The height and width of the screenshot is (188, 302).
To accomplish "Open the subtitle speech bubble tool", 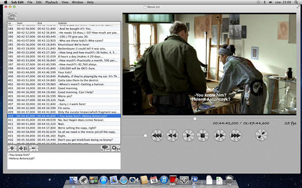I will pyautogui.click(x=105, y=148).
